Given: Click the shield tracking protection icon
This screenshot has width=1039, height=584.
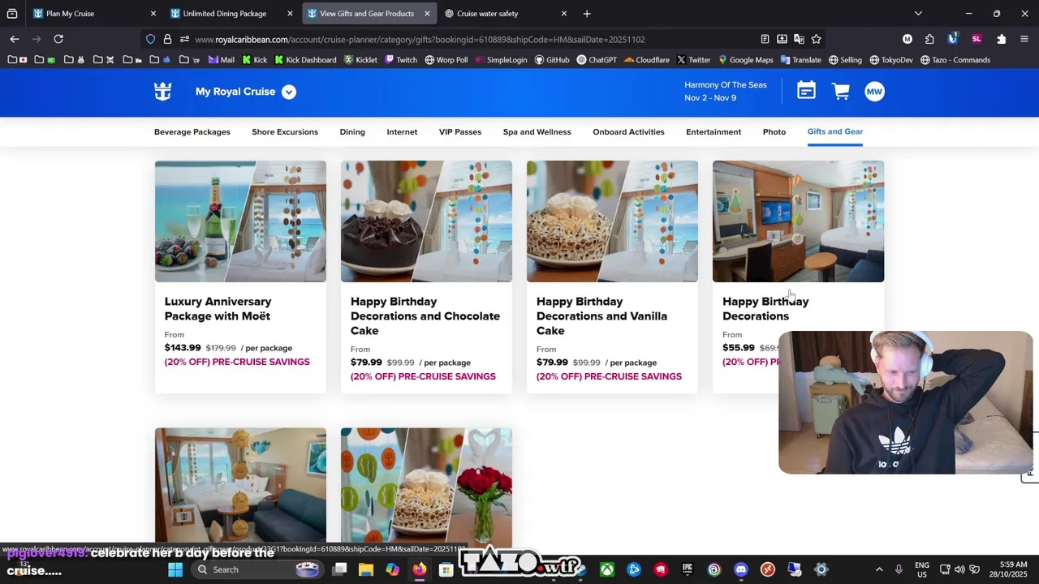Looking at the screenshot, I should coord(150,39).
